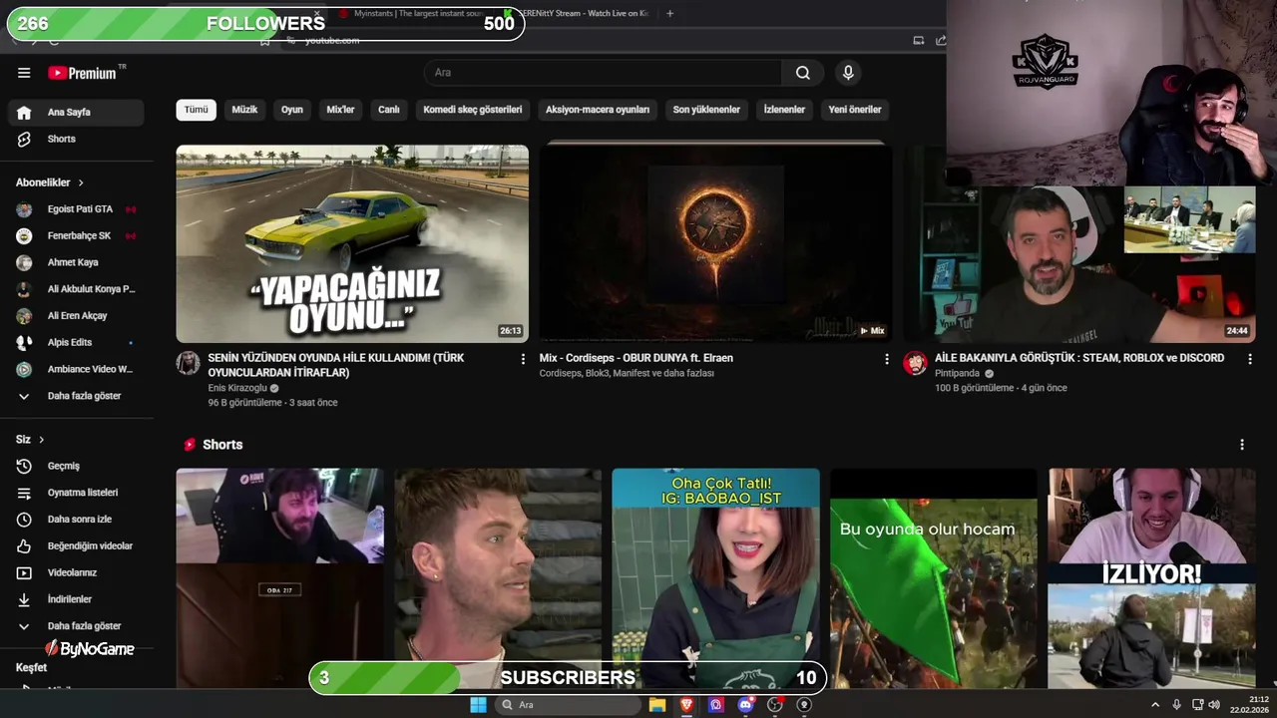Open İndirilenler downloads page
The height and width of the screenshot is (718, 1277).
point(76,599)
